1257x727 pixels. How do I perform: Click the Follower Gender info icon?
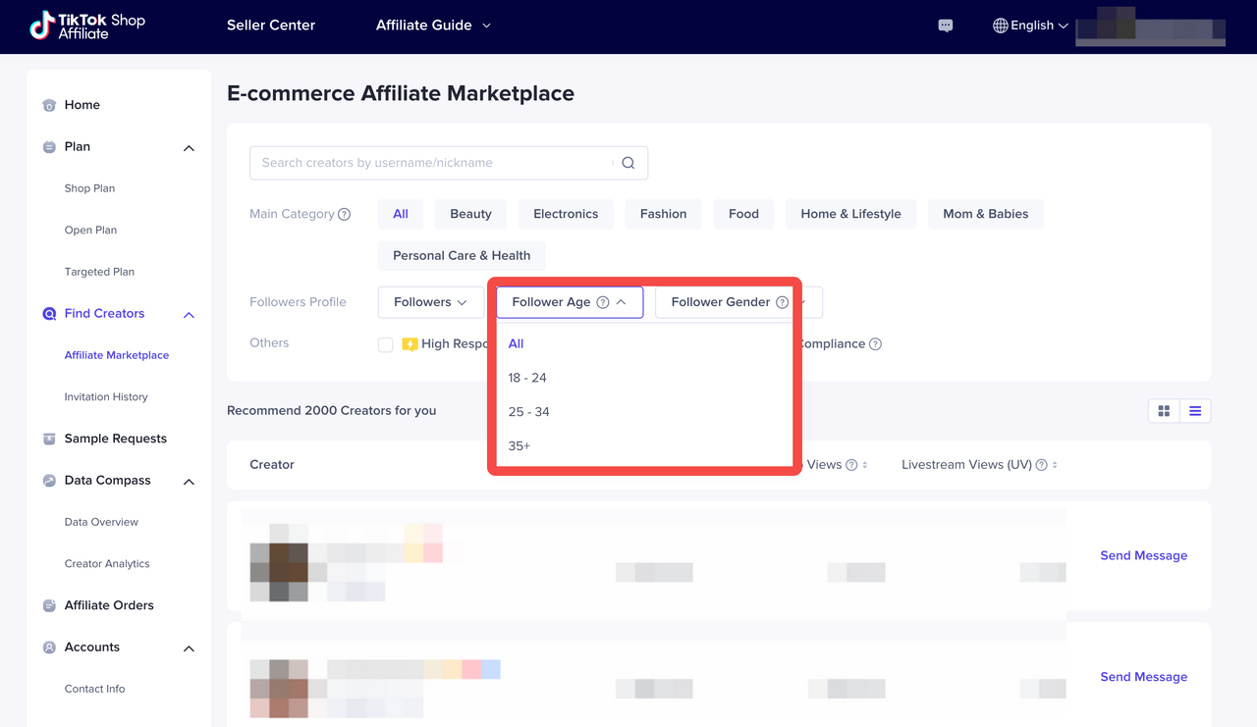(782, 302)
